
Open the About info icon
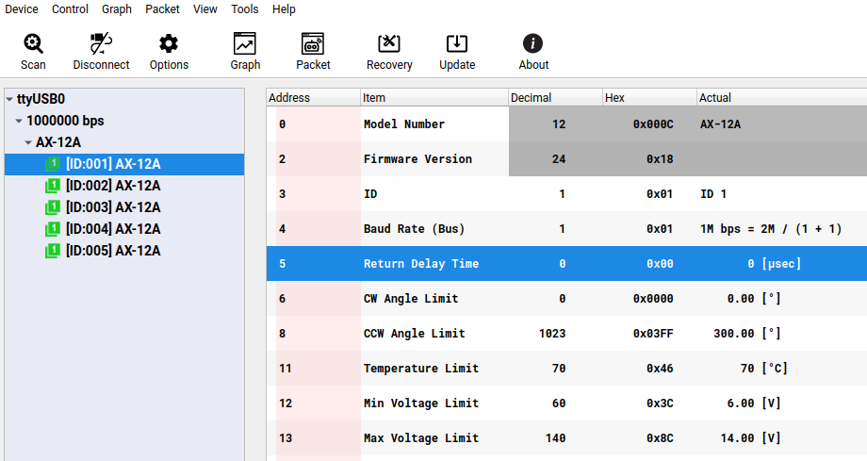(533, 43)
